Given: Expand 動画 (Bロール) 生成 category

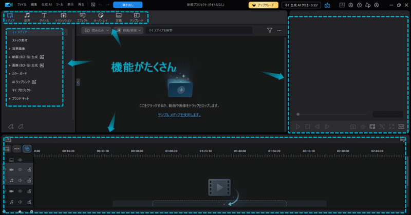Looking at the screenshot, I should point(10,57).
